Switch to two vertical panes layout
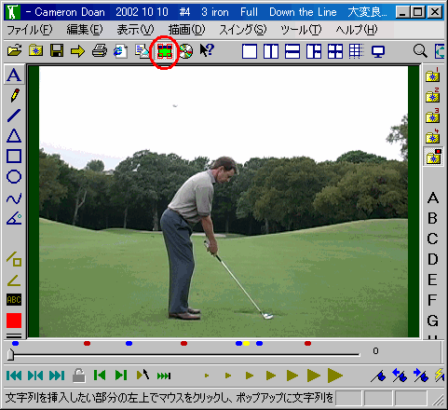Image resolution: width=448 pixels, height=410 pixels. [x=271, y=51]
